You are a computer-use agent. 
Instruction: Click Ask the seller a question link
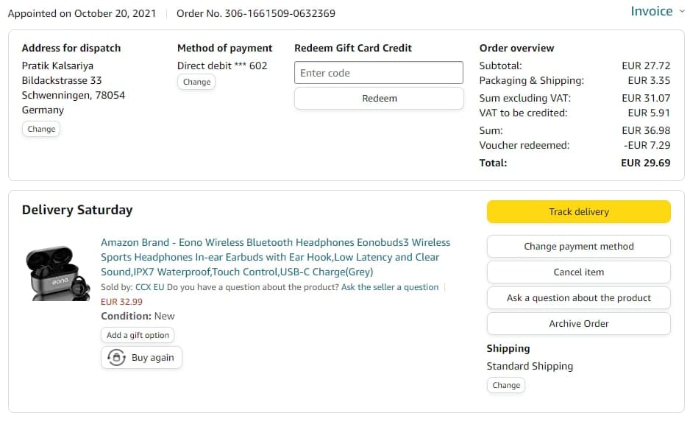click(x=390, y=287)
